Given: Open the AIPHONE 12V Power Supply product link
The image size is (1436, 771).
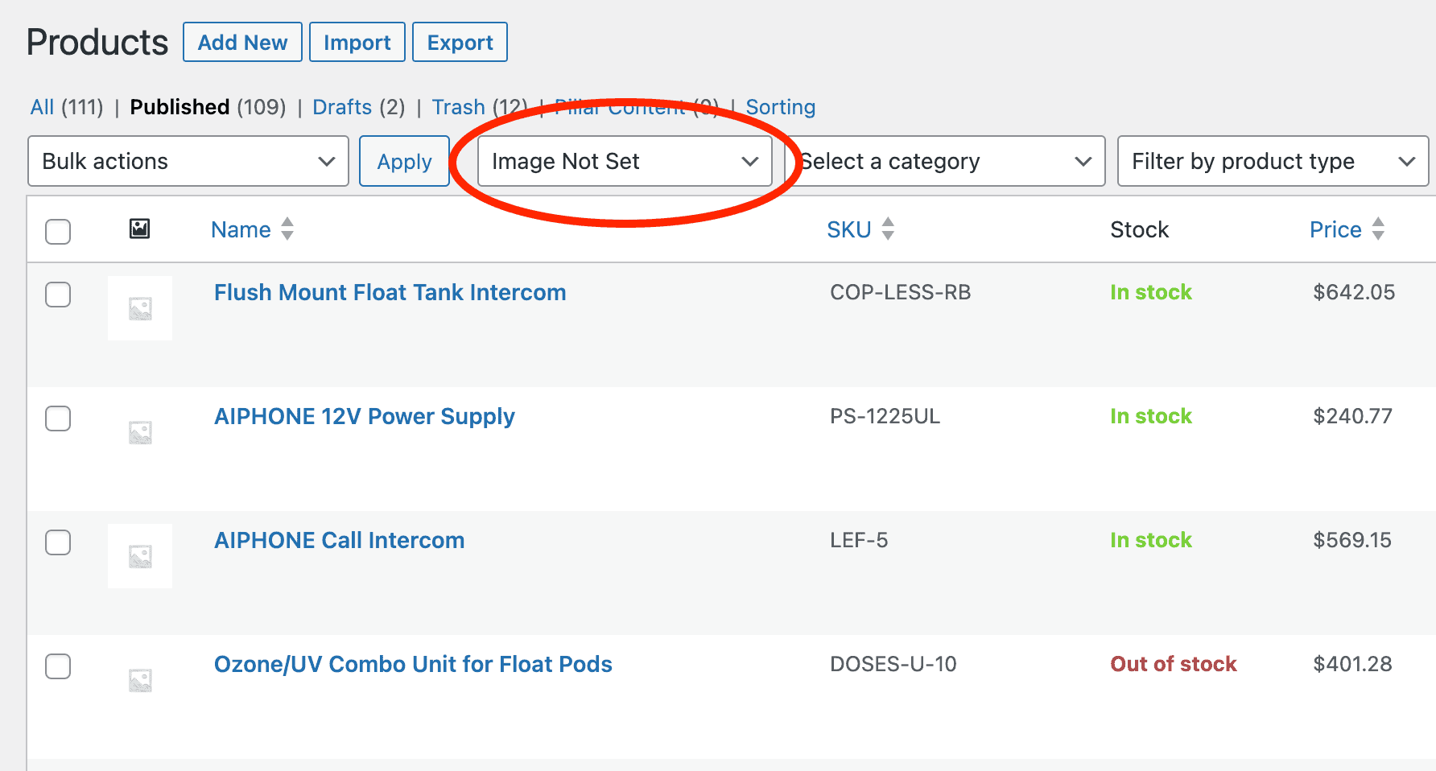Looking at the screenshot, I should [365, 416].
